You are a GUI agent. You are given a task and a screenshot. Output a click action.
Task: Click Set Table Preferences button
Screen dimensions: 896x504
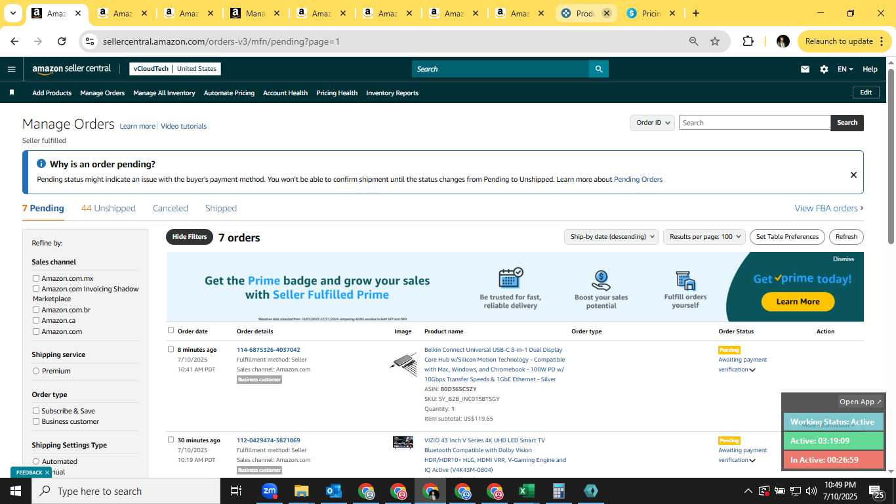coord(787,237)
